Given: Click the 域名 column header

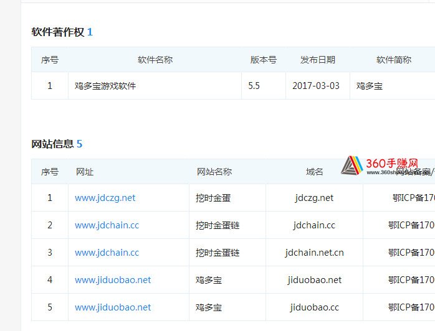Looking at the screenshot, I should point(315,172).
